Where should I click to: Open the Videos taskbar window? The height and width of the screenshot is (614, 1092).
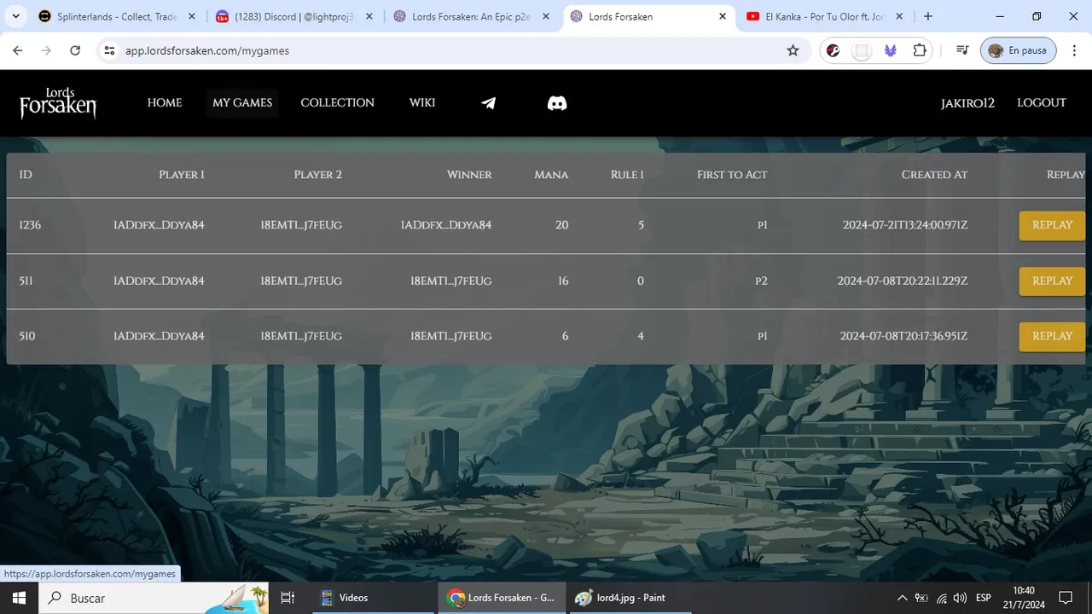(x=372, y=598)
